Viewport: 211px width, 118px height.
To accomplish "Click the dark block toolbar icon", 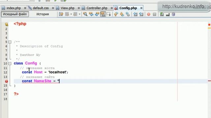I will click(x=168, y=14).
